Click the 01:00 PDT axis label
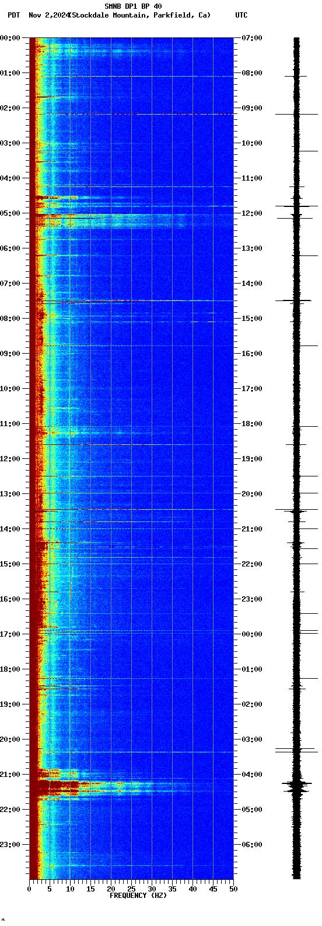 coord(10,73)
